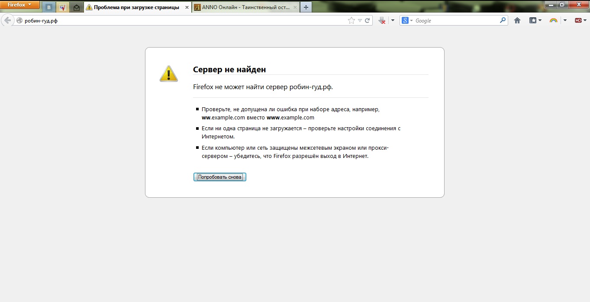This screenshot has height=302, width=590.
Task: Open the orange Firefox menu button
Action: (20, 5)
